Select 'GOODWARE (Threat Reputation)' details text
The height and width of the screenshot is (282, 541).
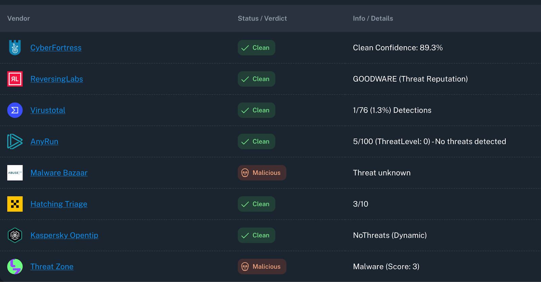point(410,79)
